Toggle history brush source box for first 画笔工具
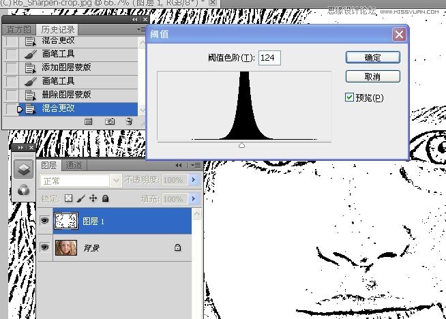446x319 pixels. [12, 54]
